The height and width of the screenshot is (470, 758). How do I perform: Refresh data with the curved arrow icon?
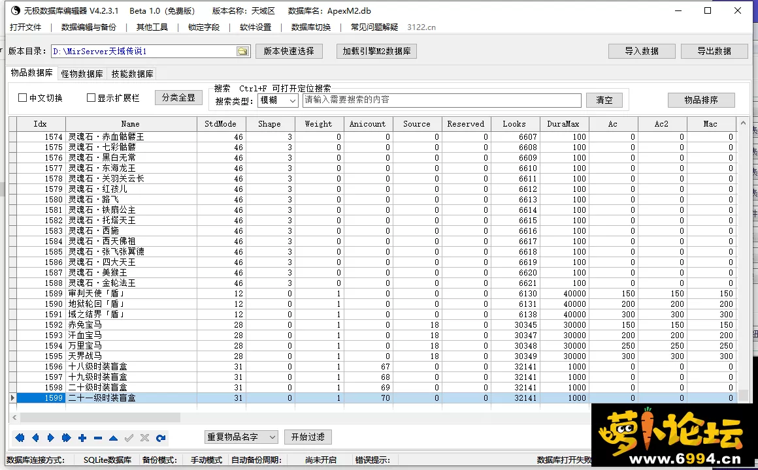161,438
